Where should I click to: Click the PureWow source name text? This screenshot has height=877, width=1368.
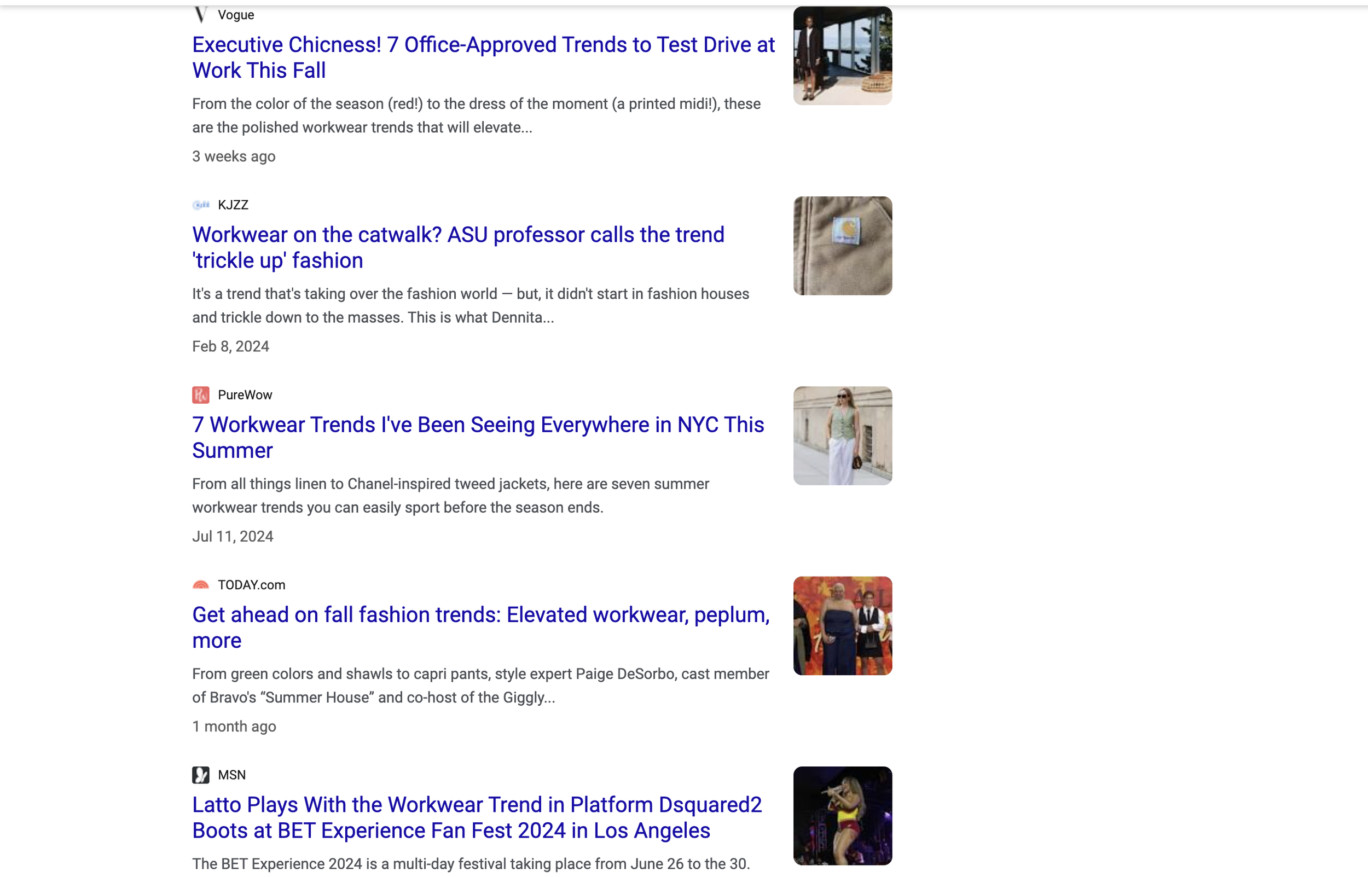coord(245,394)
